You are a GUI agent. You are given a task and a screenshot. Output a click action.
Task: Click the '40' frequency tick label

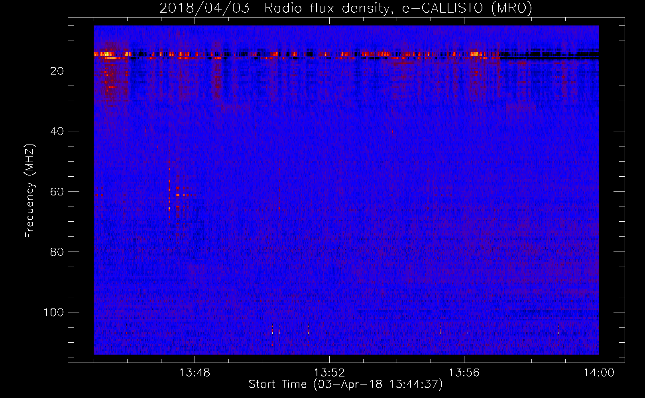pyautogui.click(x=57, y=131)
